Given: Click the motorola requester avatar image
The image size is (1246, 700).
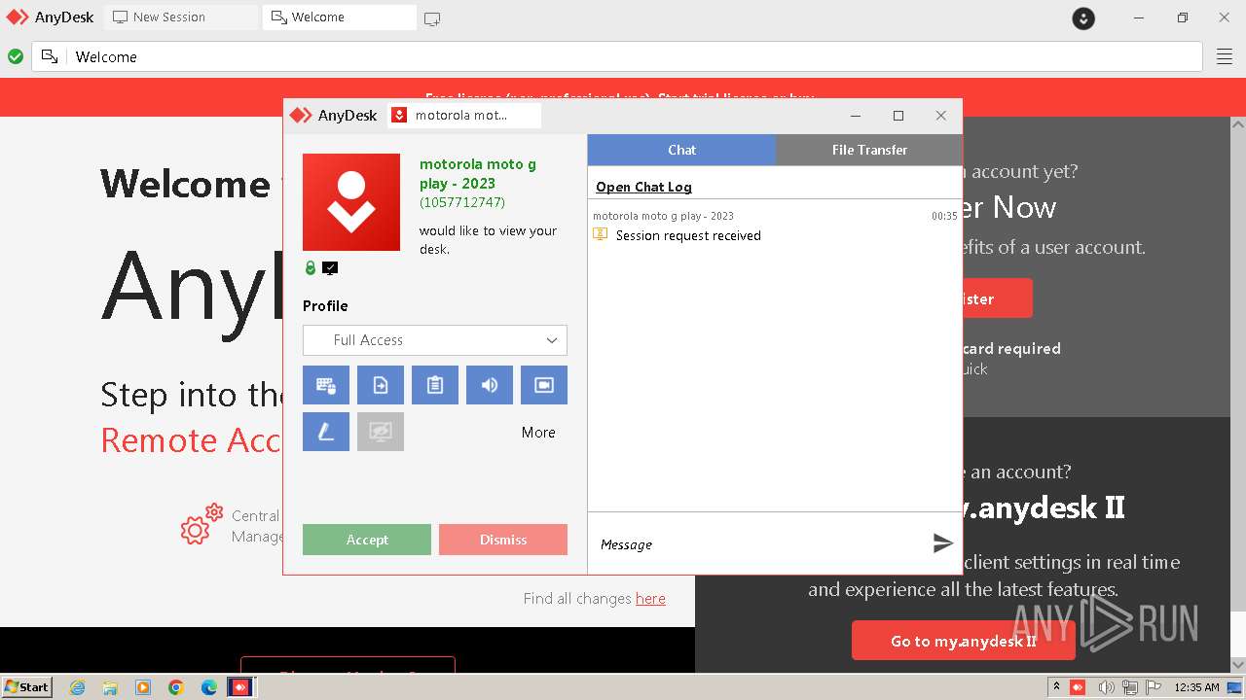Looking at the screenshot, I should tap(351, 202).
